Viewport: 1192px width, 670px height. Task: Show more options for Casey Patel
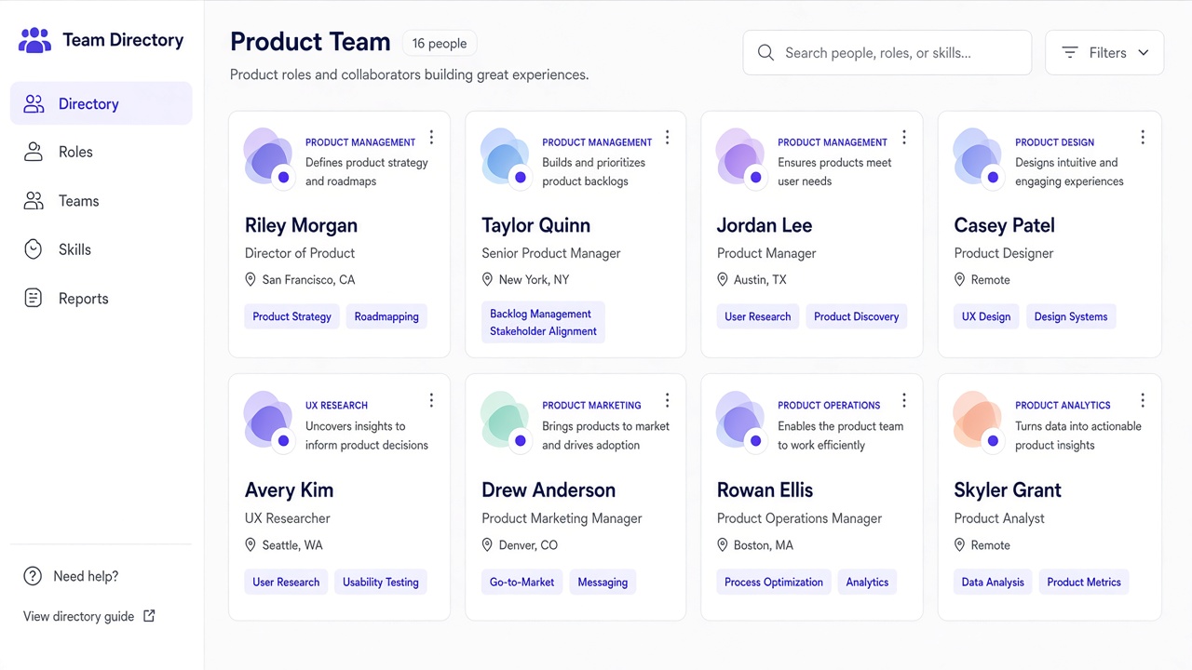coord(1143,138)
